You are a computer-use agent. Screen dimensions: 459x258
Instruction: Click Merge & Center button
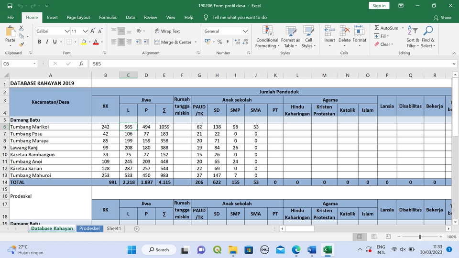pyautogui.click(x=173, y=42)
